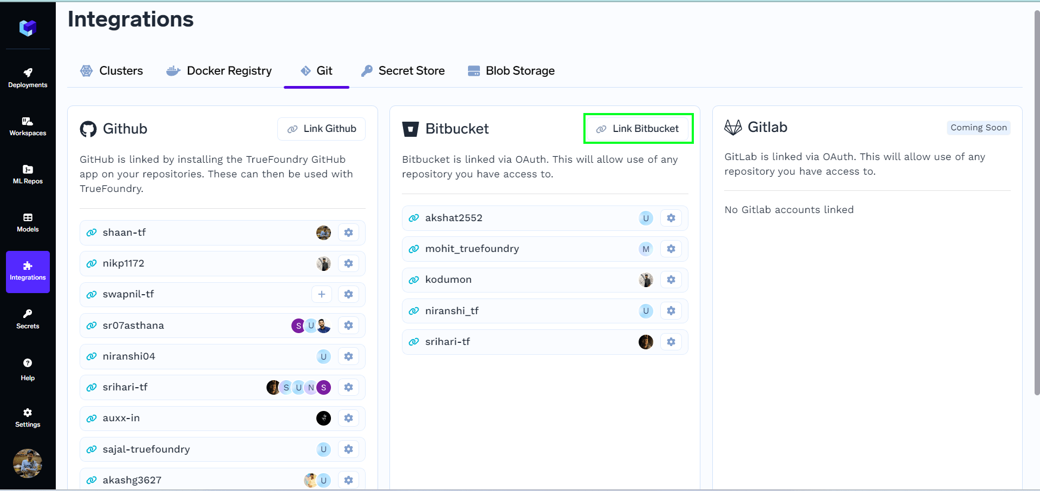Open settings gear for niranshi_tf
The image size is (1040, 491).
tap(671, 311)
